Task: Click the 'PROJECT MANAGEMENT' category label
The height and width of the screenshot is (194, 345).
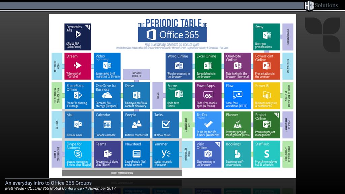Action: [x=288, y=125]
